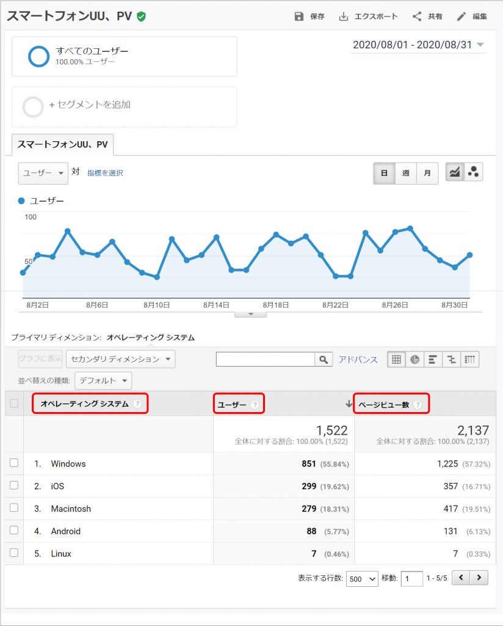
Task: Click the total users value 1,522
Action: point(331,430)
